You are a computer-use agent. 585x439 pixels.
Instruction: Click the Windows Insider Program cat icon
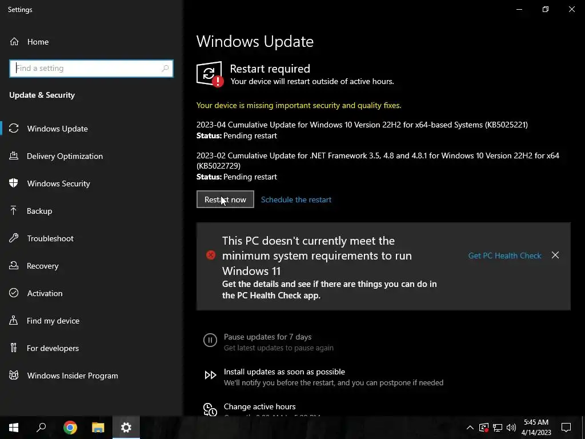pos(14,376)
